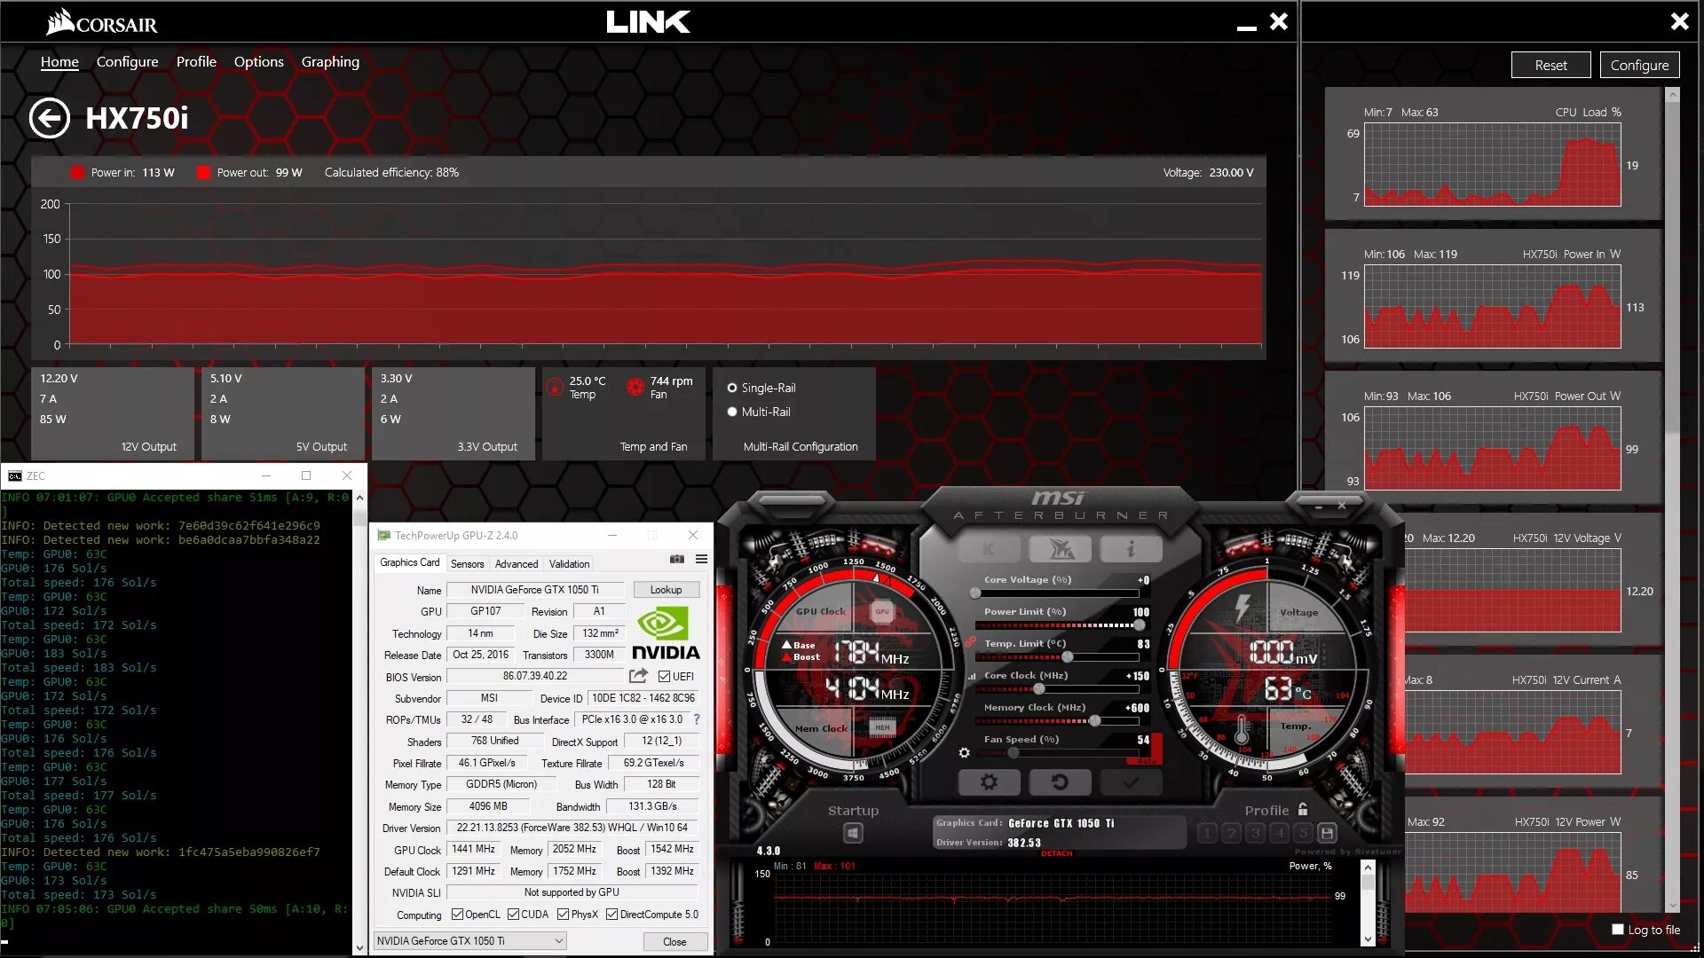Screen dimensions: 1704x958
Task: Toggle the UEFI checkbox in GPU-Z
Action: (x=664, y=676)
